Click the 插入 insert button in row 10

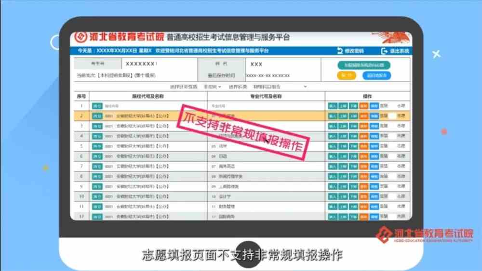333,196
